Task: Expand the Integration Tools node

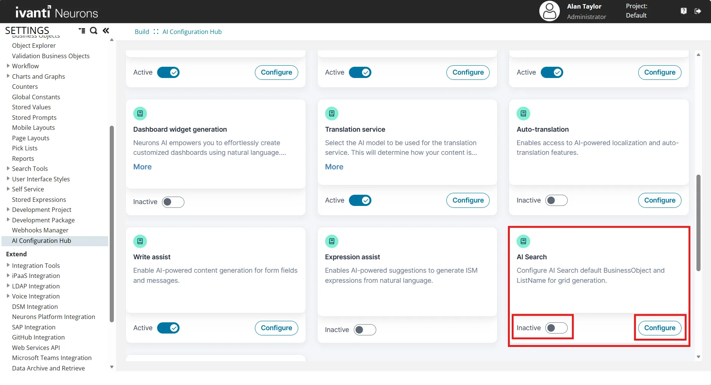Action: coord(8,265)
